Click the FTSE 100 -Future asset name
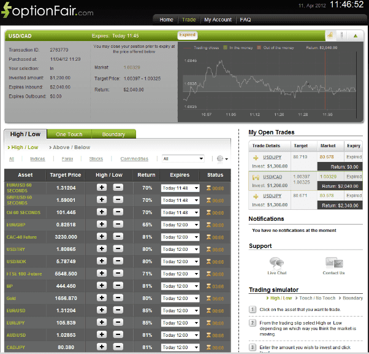Image resolution: width=369 pixels, height=354 pixels. (x=24, y=274)
